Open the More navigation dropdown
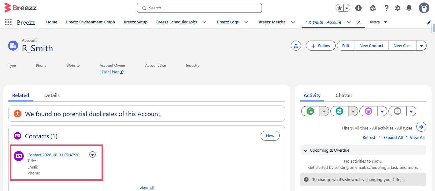Viewport: 435px width, 191px height. 378,22
